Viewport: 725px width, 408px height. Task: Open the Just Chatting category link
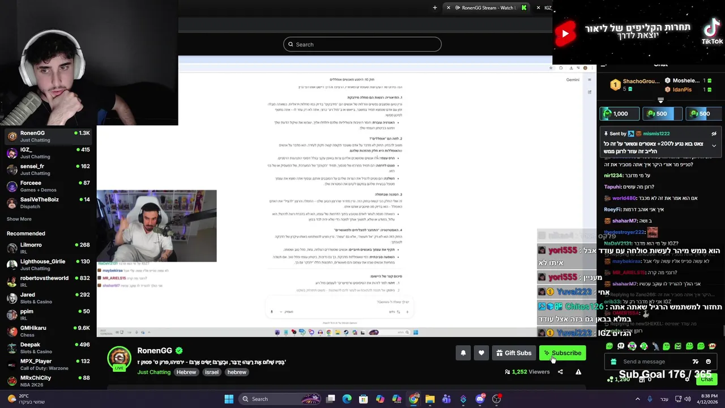153,372
